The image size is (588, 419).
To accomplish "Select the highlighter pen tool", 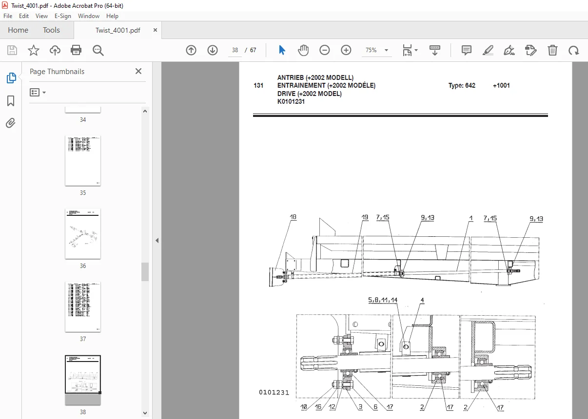I will [x=488, y=50].
